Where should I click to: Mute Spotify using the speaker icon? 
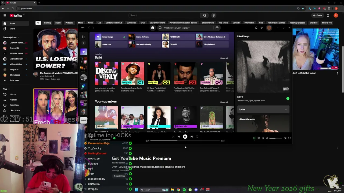click(x=267, y=138)
